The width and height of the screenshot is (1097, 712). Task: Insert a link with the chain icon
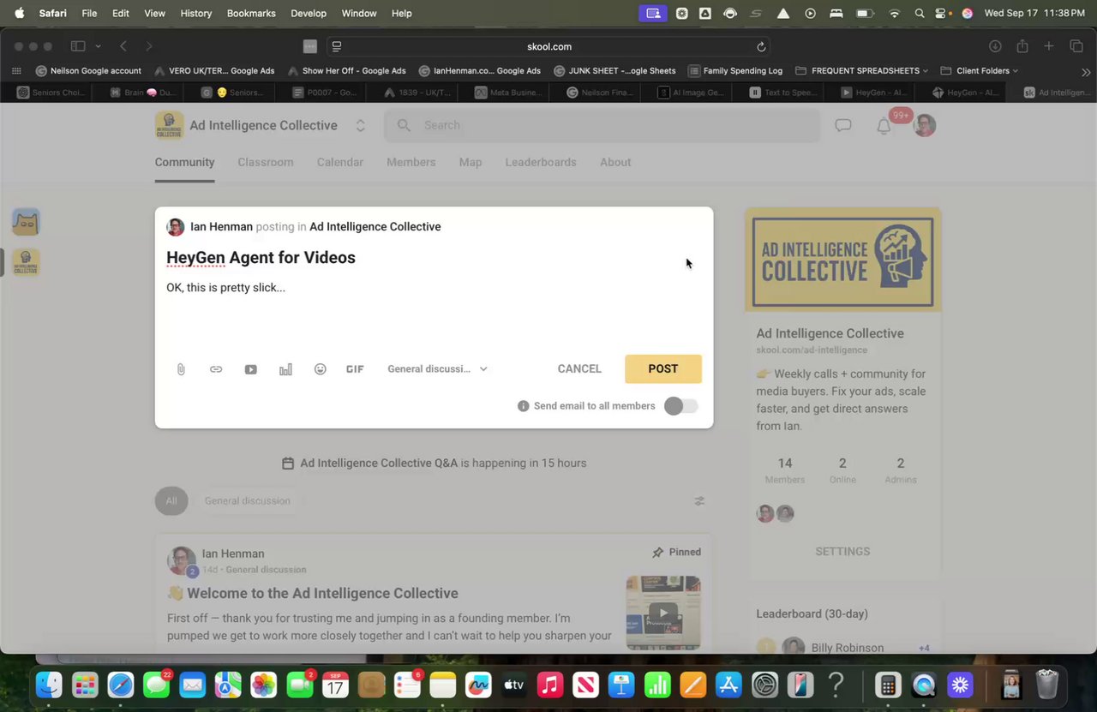(x=216, y=369)
